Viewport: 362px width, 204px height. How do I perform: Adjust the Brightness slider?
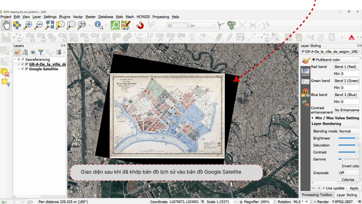pyautogui.click(x=349, y=138)
